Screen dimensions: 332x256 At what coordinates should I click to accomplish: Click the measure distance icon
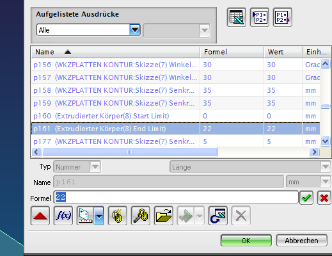(85, 216)
